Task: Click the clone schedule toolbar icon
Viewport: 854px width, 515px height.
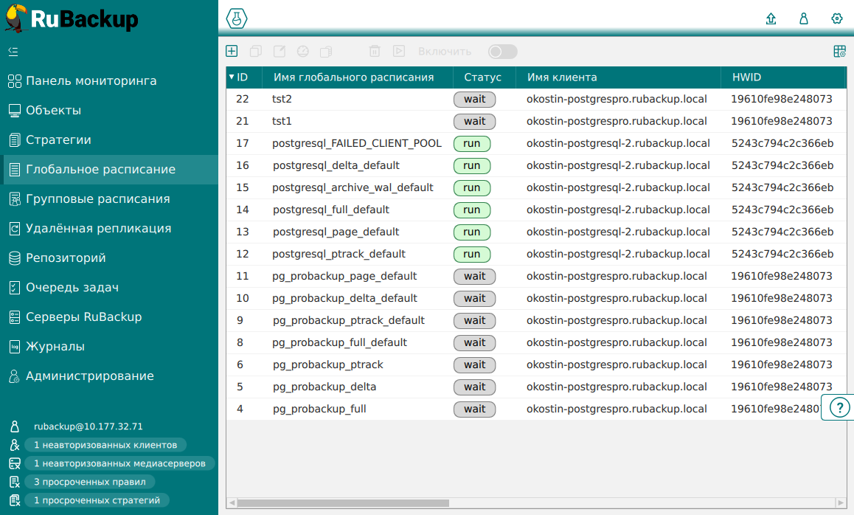Action: pyautogui.click(x=255, y=51)
